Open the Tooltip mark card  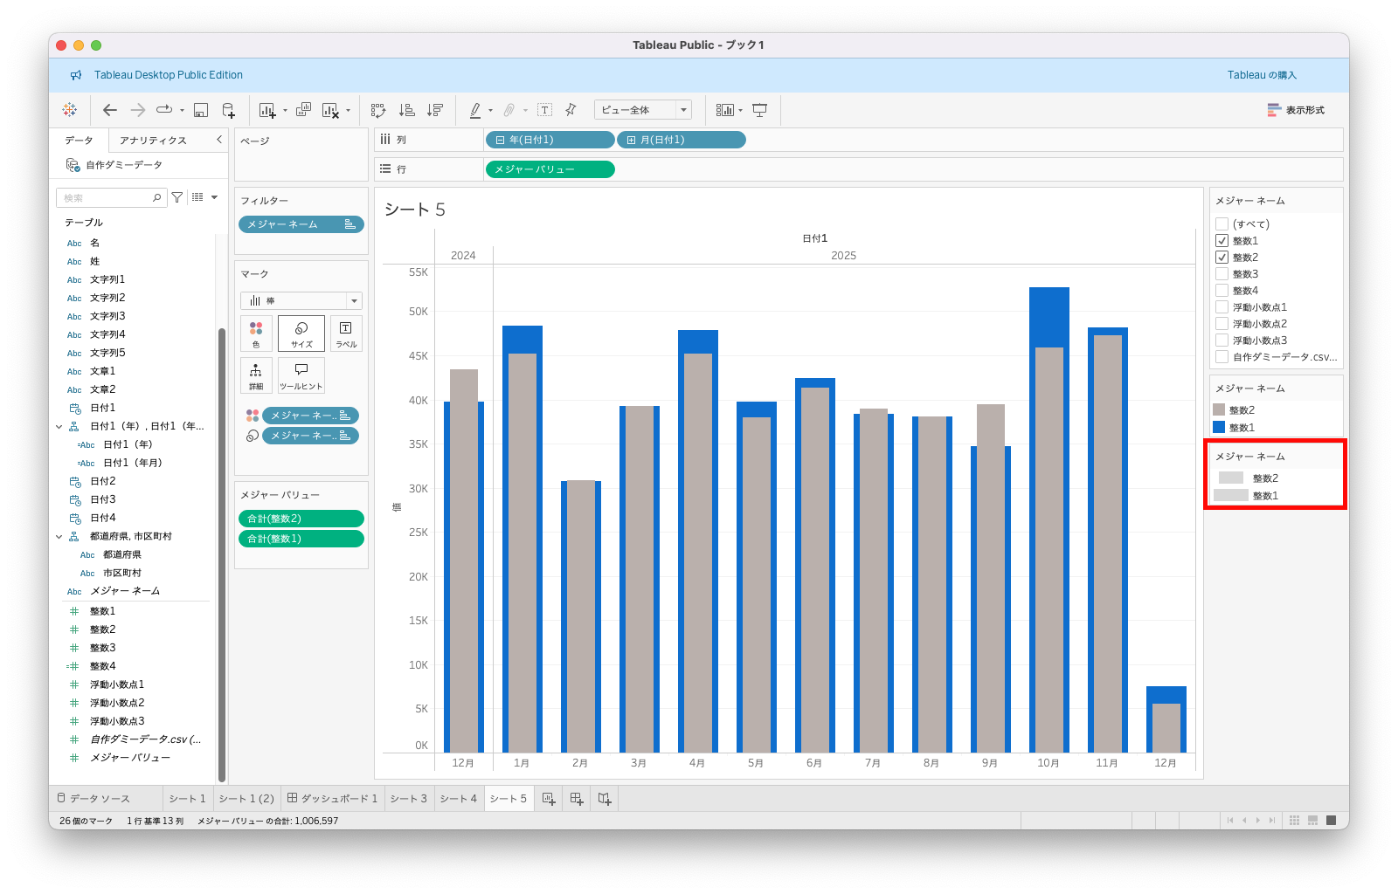(301, 375)
